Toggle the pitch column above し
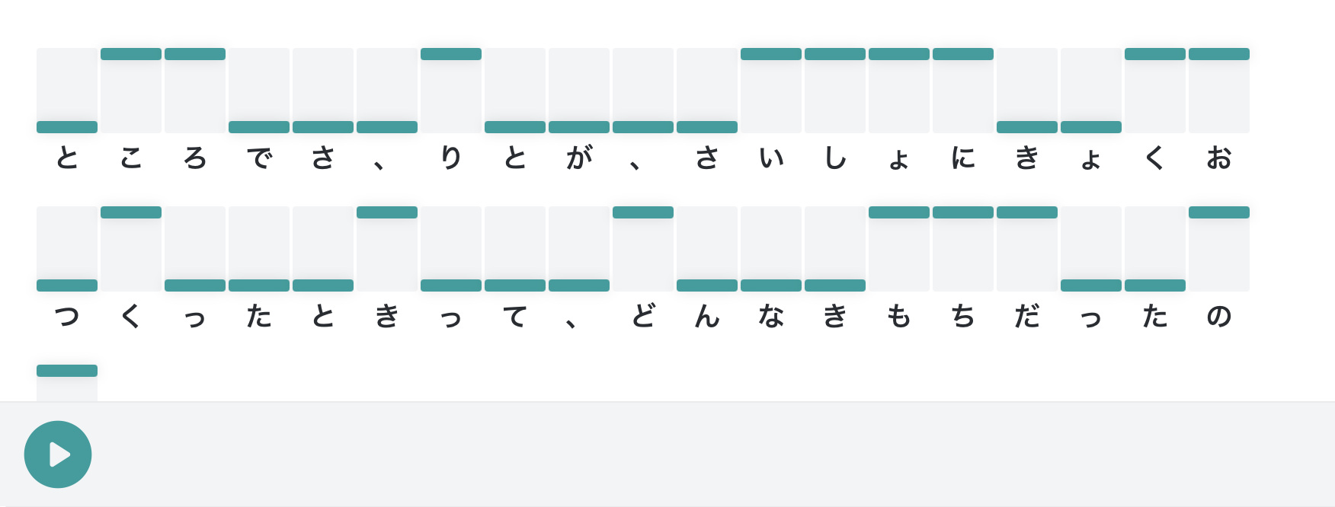1335x507 pixels. point(835,91)
